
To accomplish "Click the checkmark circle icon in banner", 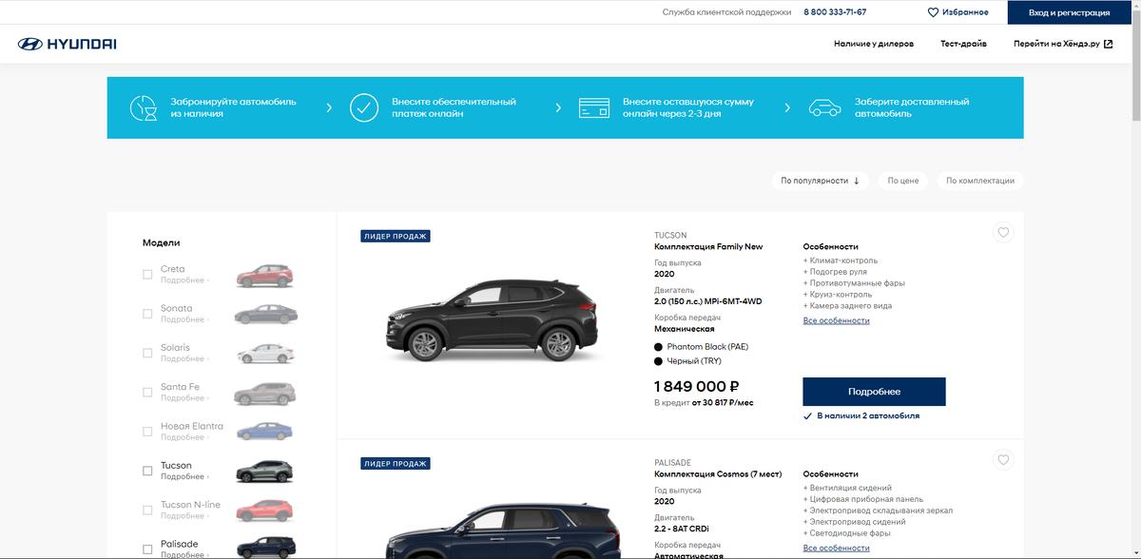I will [364, 107].
